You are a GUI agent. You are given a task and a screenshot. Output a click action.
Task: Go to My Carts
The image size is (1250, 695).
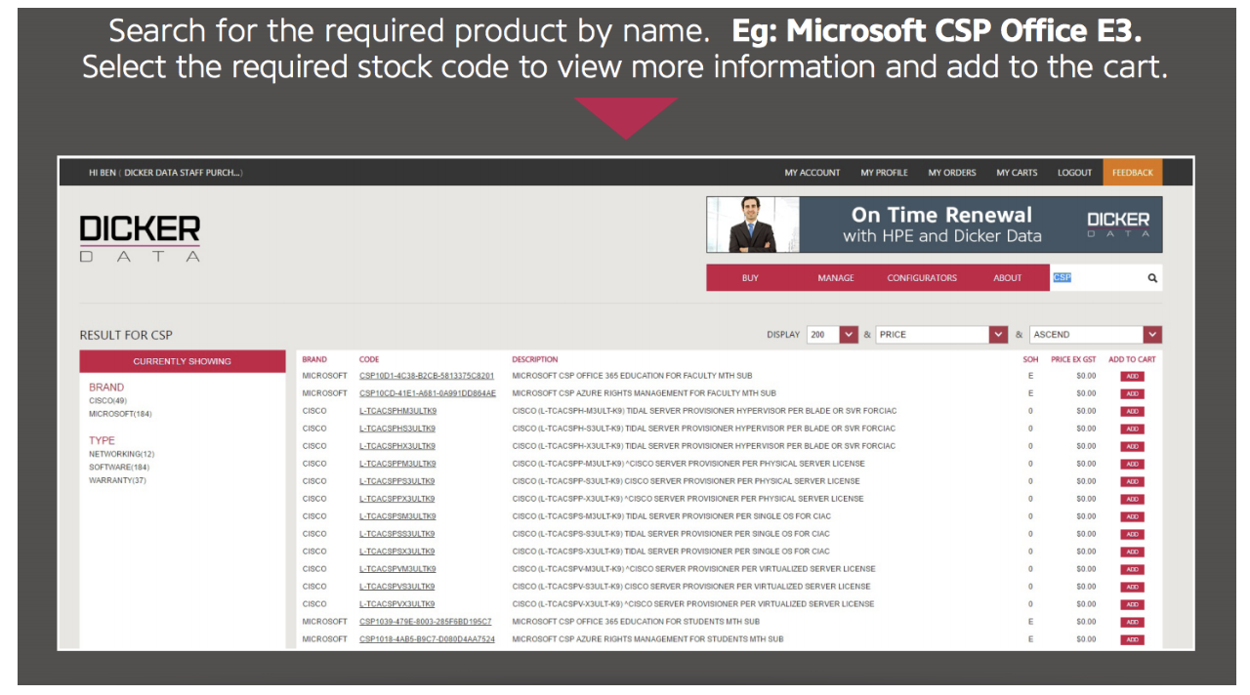click(1017, 173)
